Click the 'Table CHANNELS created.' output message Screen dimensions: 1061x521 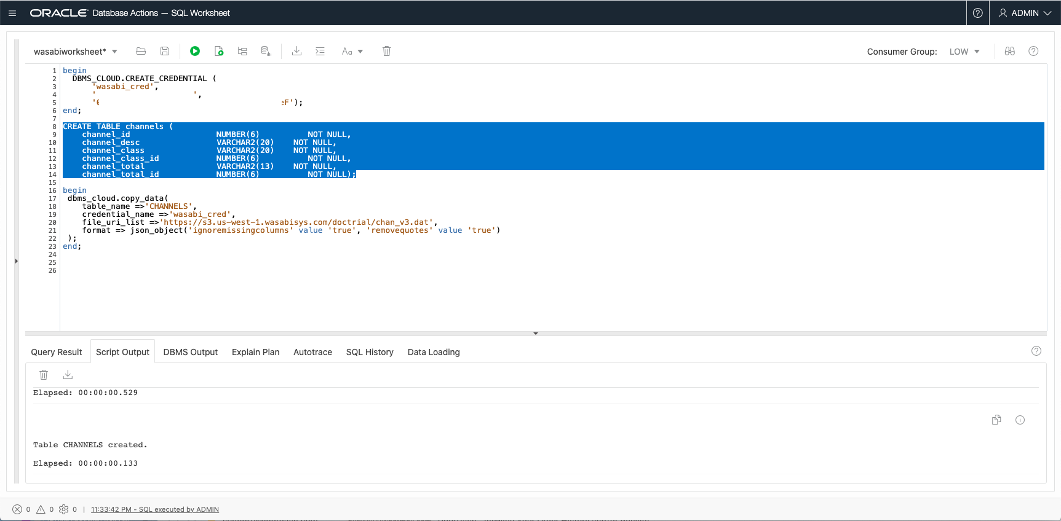90,445
